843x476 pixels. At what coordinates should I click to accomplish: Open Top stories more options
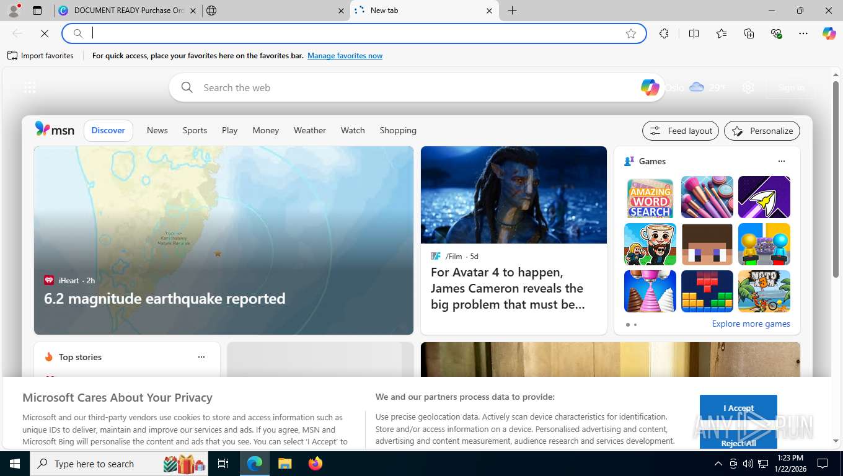(x=201, y=357)
